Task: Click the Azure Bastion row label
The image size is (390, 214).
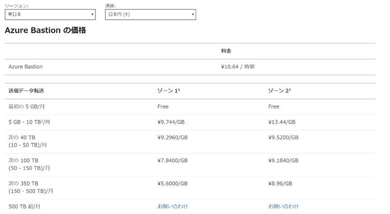Action: [x=26, y=66]
